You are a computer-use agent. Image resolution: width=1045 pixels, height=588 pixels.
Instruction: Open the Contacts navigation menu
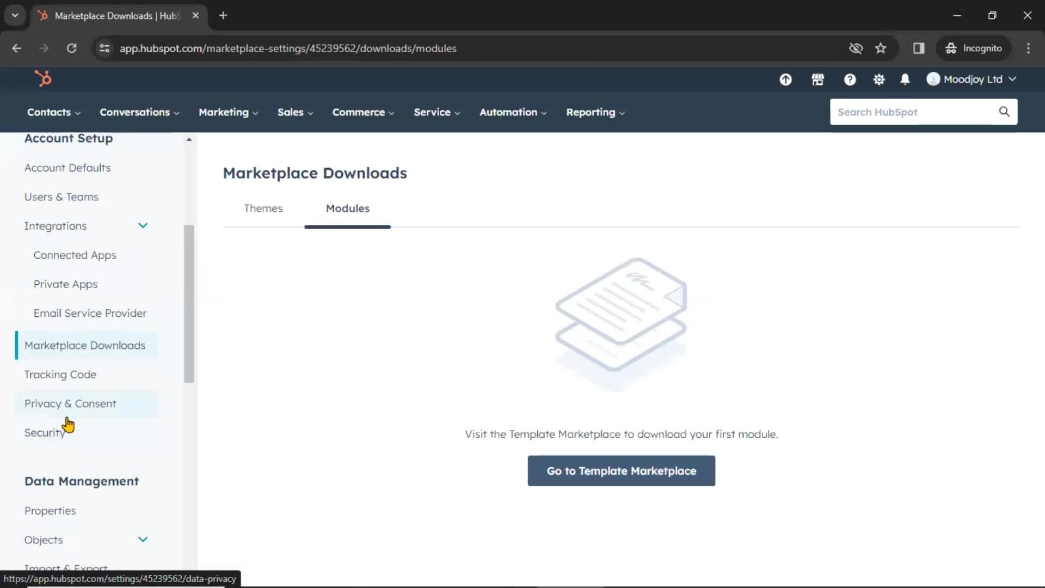click(52, 112)
